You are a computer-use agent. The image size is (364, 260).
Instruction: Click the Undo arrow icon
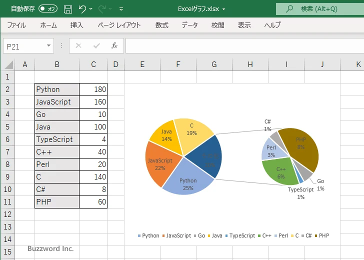click(82, 9)
